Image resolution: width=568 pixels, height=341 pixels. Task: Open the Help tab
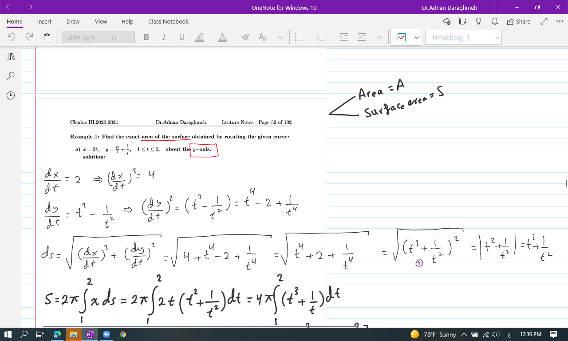click(127, 21)
